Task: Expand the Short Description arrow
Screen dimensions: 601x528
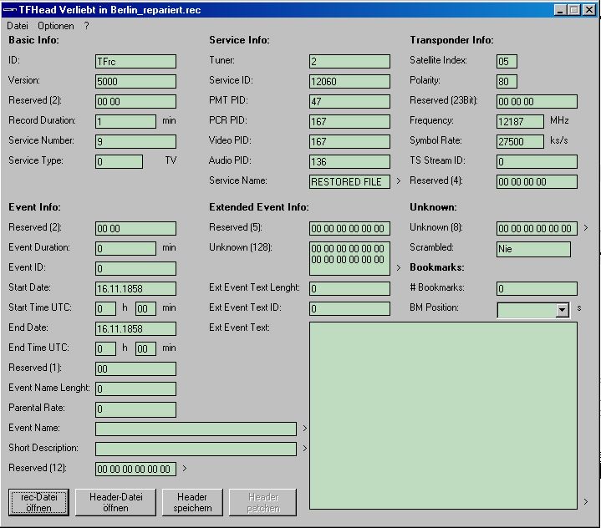Action: point(305,449)
